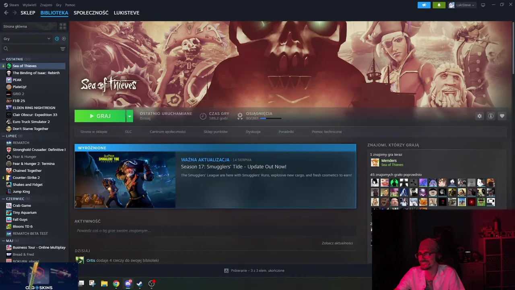Click Crab Game icon in library
This screenshot has height=290, width=515.
coord(9,206)
